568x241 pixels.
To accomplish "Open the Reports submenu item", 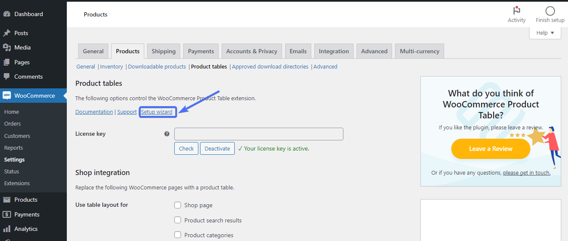I will 14,148.
